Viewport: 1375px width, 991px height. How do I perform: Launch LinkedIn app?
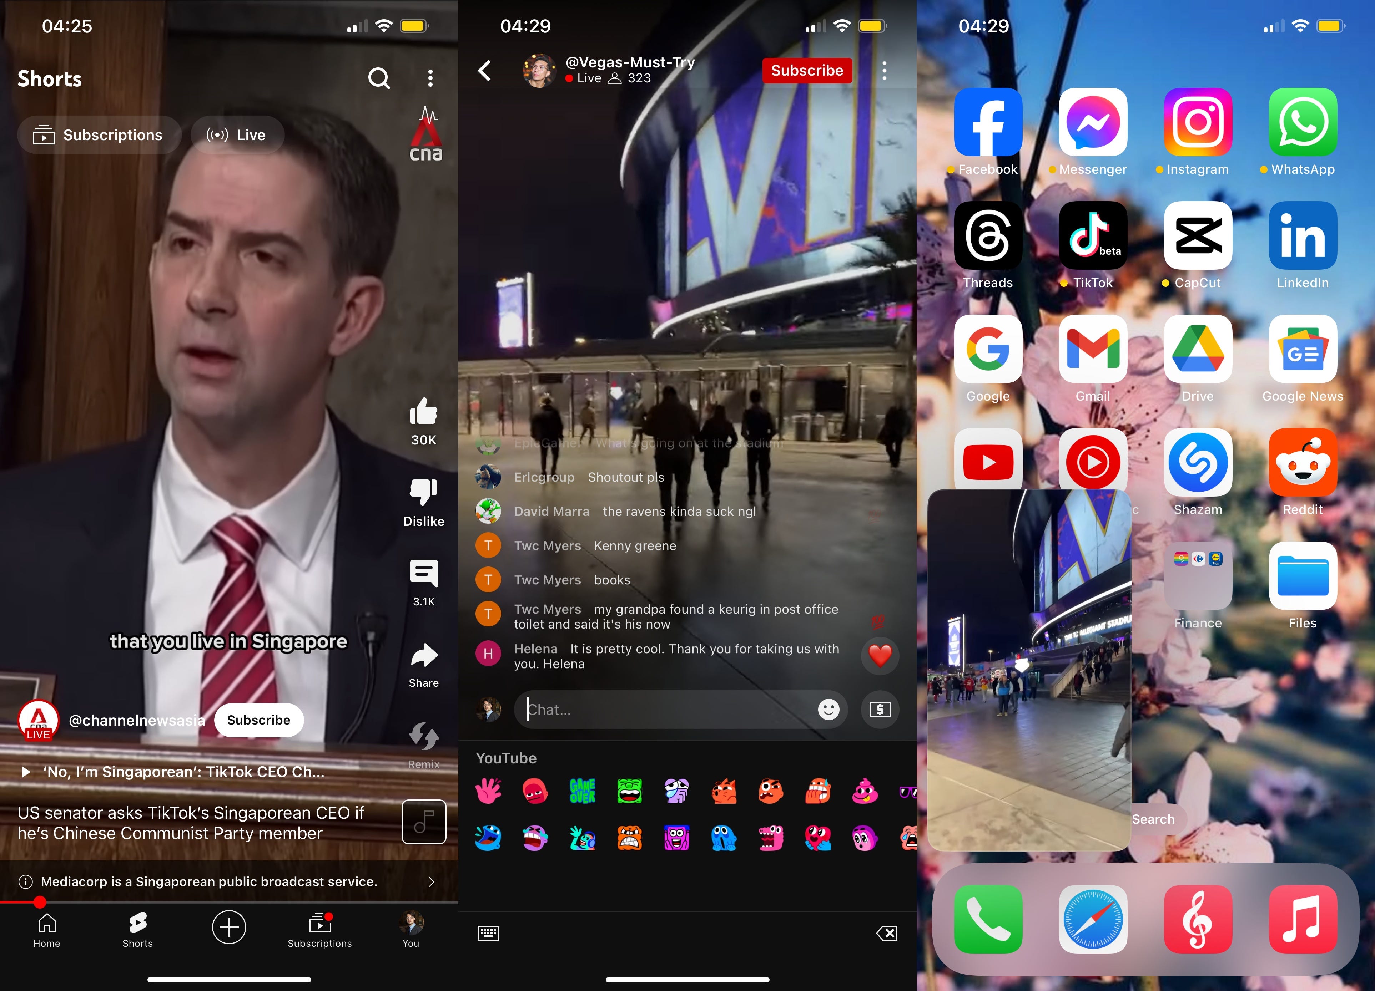[x=1303, y=236]
